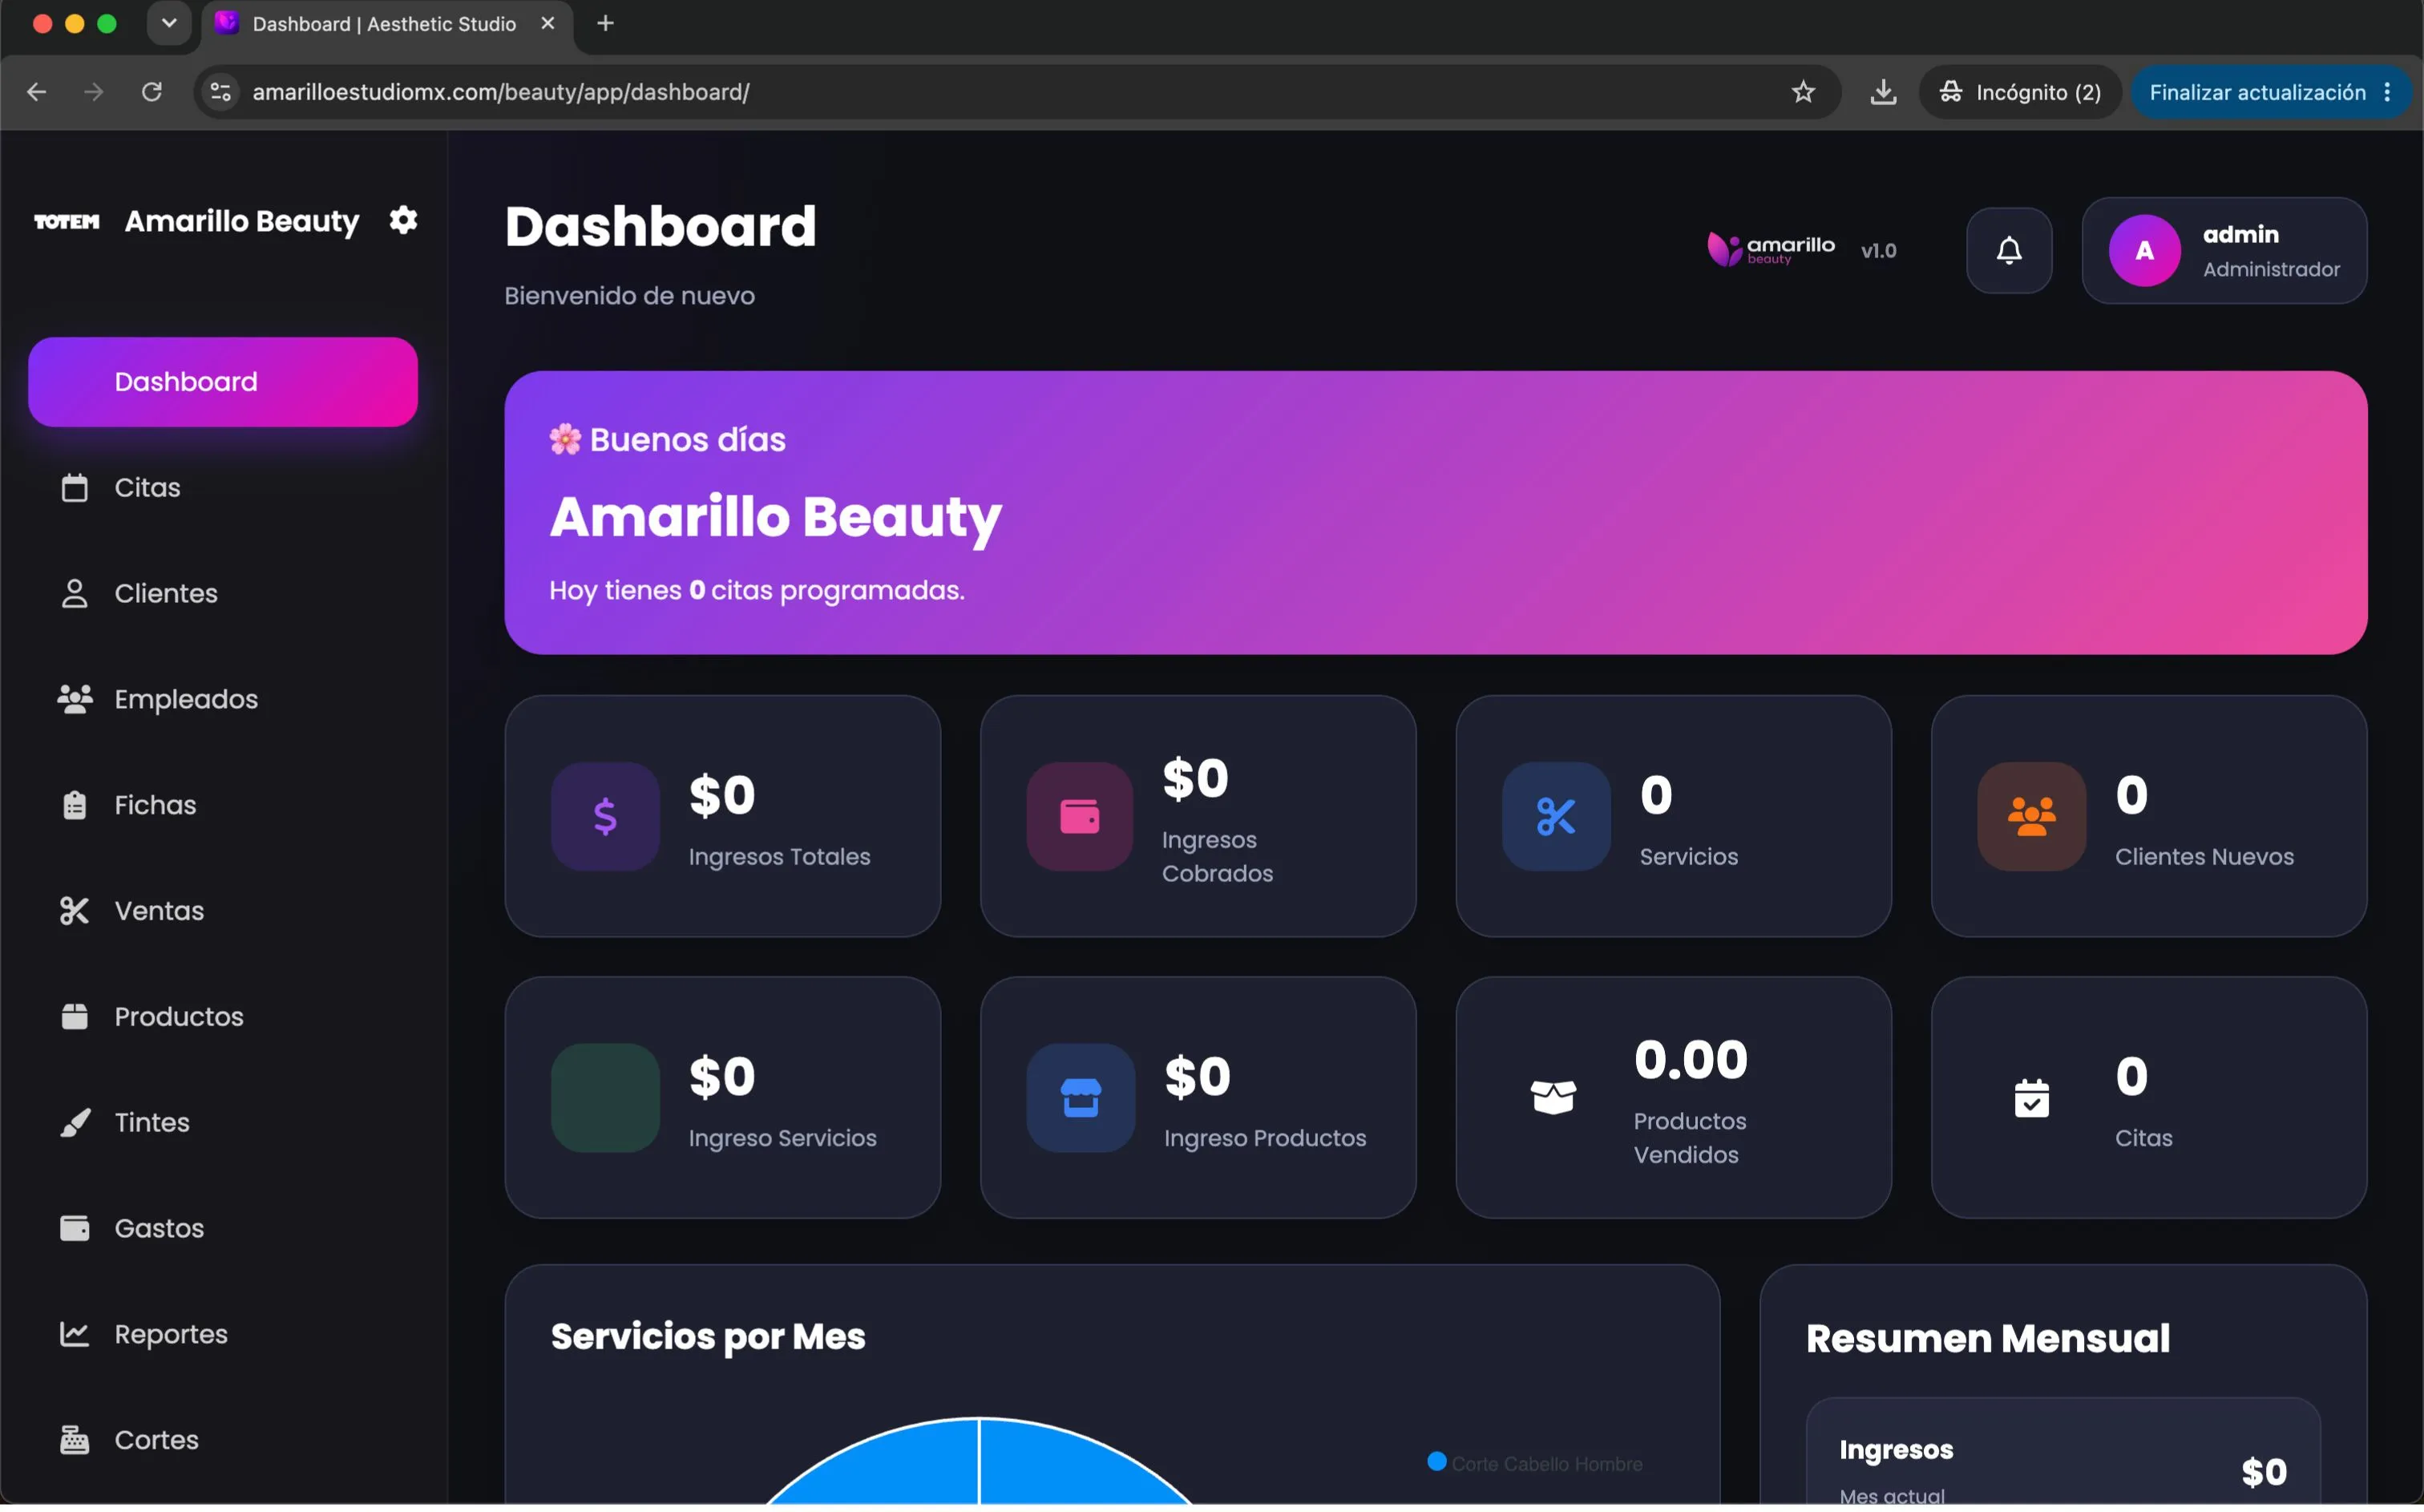Screen dimensions: 2424x1512
Task: Click the Amarillo Beauty sidebar title
Action: (242, 221)
